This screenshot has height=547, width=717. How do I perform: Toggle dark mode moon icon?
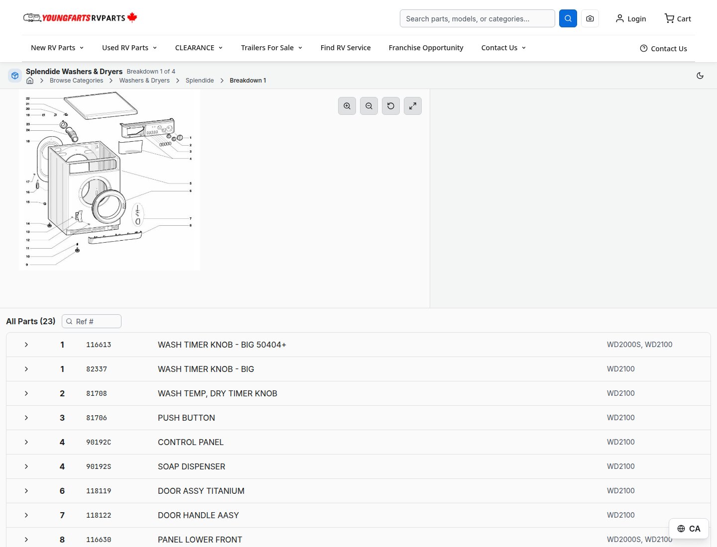point(700,76)
